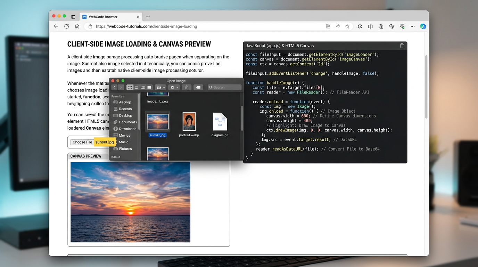Open the Settings and more ellipsis menu
Viewport: 478px width, 267px height.
tap(413, 26)
